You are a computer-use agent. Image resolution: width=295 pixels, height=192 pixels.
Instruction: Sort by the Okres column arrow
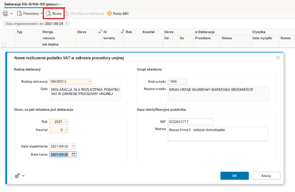click(100, 32)
